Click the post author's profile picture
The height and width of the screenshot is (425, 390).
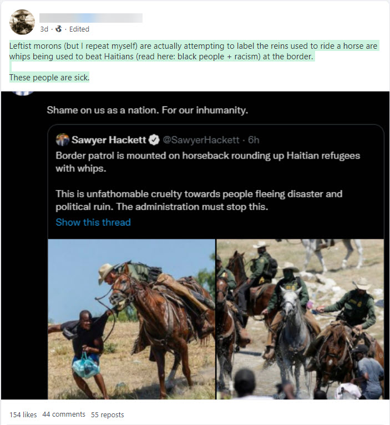(23, 22)
